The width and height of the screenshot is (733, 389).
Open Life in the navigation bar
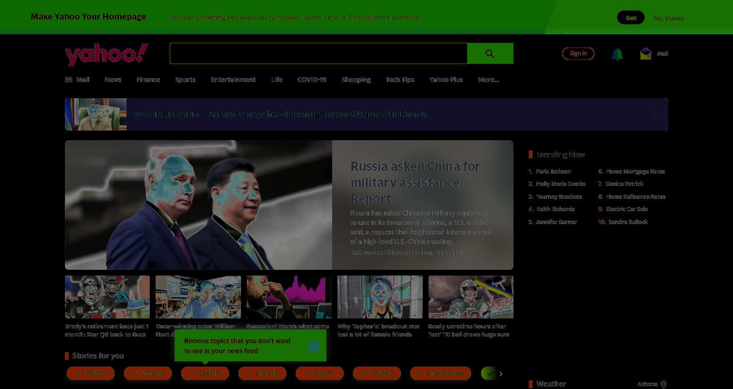[277, 80]
